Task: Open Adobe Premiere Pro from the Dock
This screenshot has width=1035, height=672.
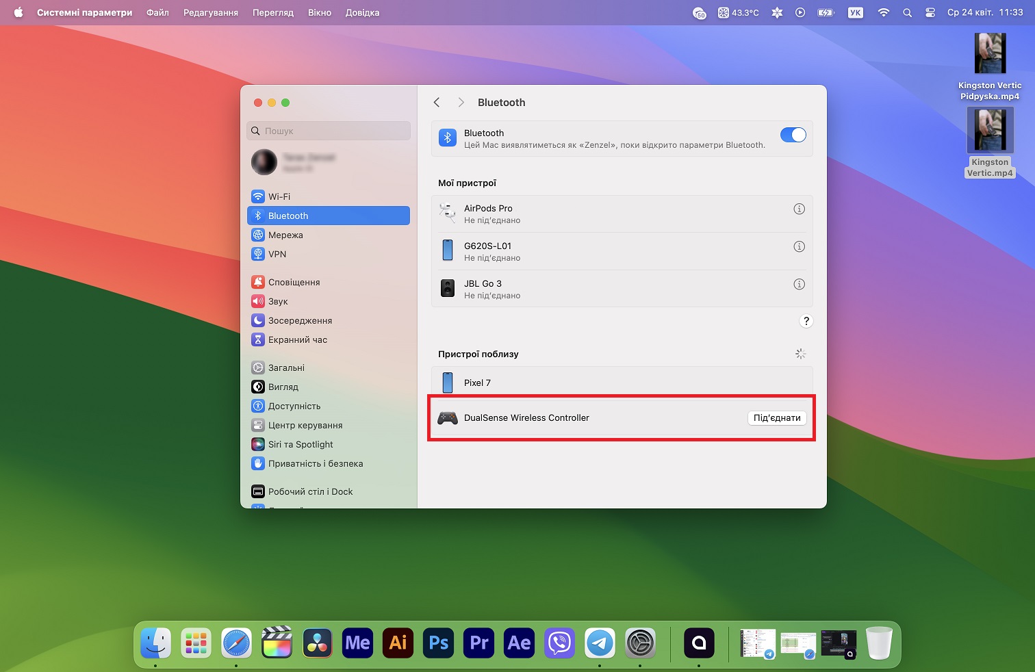Action: click(478, 643)
